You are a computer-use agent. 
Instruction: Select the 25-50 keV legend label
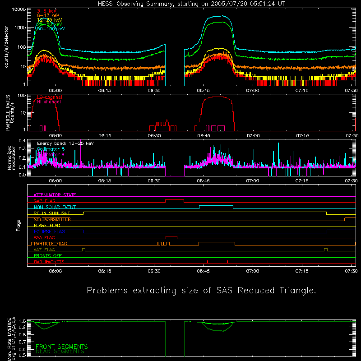click(x=50, y=24)
